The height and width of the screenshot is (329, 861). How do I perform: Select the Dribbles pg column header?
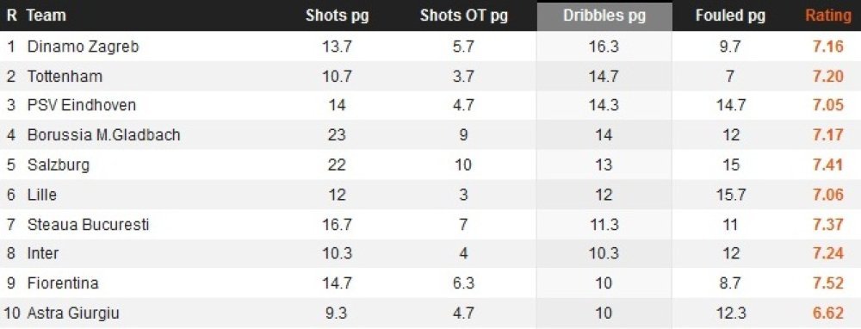click(x=604, y=16)
